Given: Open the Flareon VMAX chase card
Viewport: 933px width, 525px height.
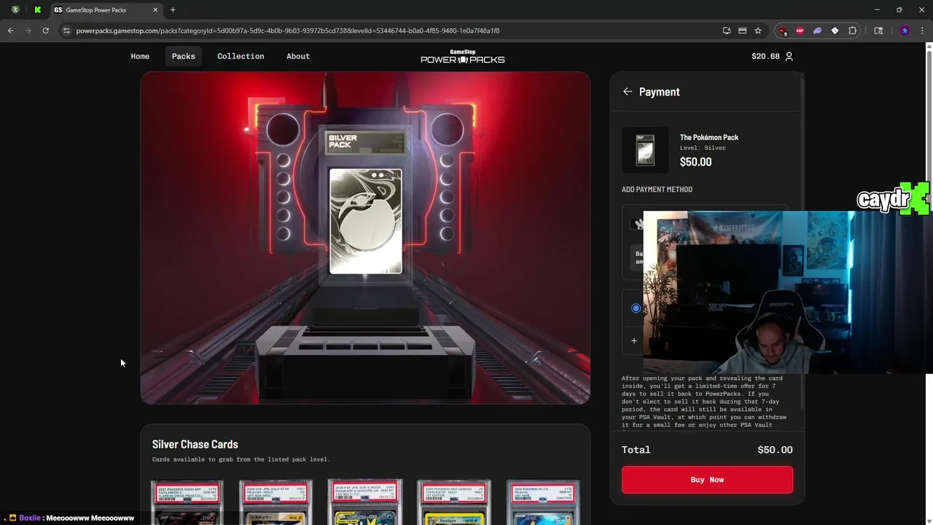Looking at the screenshot, I should pos(187,502).
